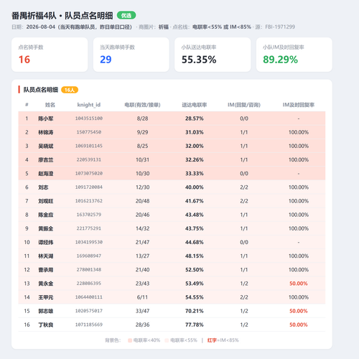Image resolution: width=359 pixels, height=359 pixels.
Task: Click the name 林锦涛 in row 2
Action: click(46, 132)
